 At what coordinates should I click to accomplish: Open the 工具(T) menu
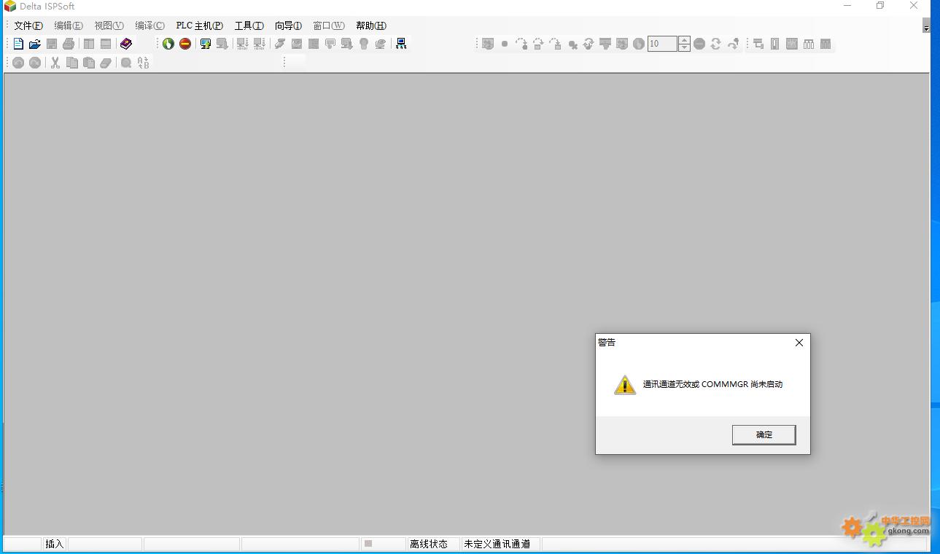tap(249, 26)
